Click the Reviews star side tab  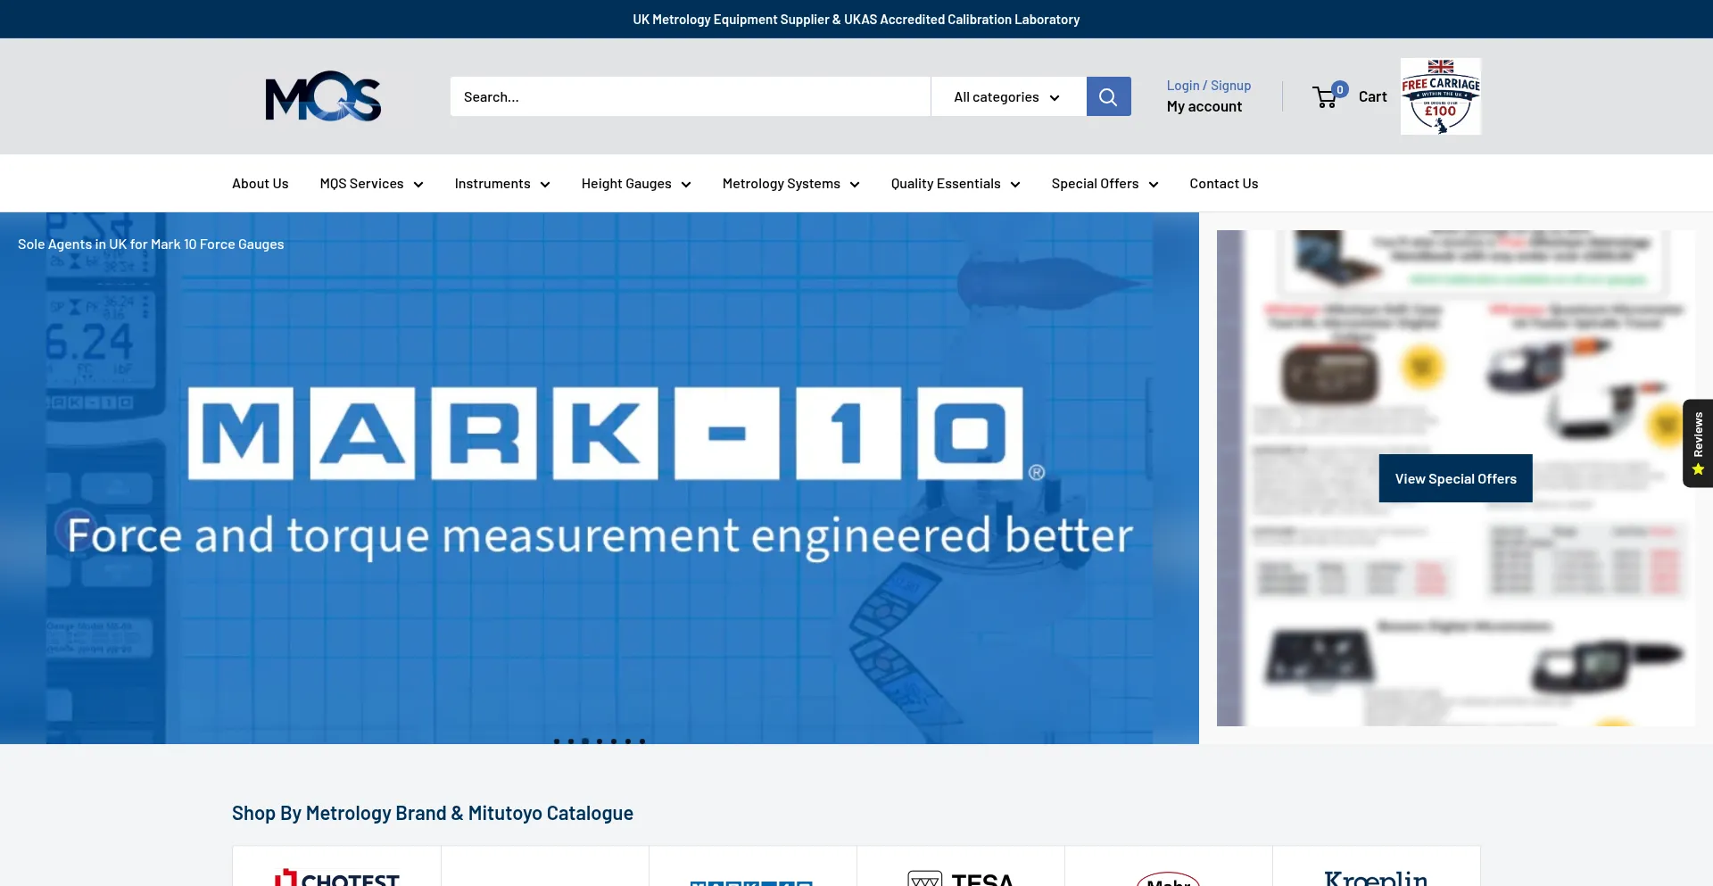click(1698, 443)
